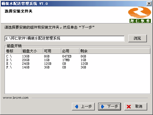Cancel the install with the 取消 button
The image size is (153, 115).
(136, 106)
